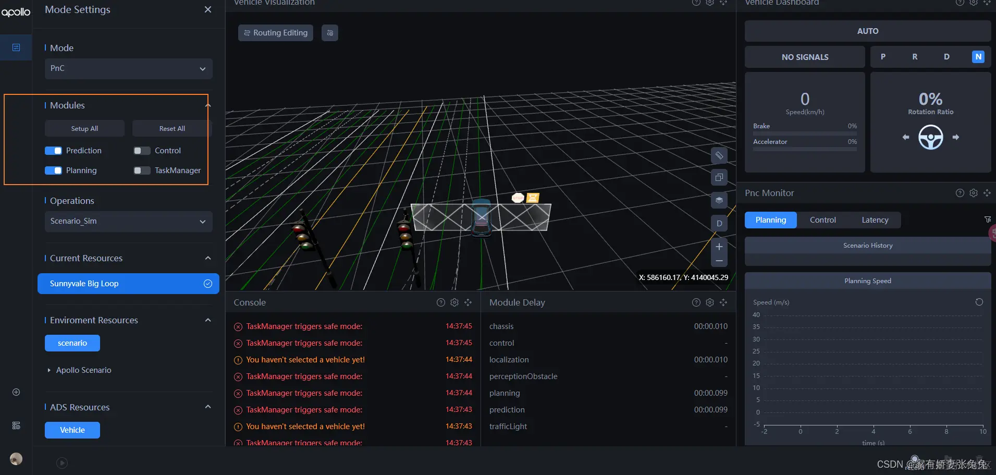
Task: Open the Mode dropdown showing PnC
Action: [128, 68]
